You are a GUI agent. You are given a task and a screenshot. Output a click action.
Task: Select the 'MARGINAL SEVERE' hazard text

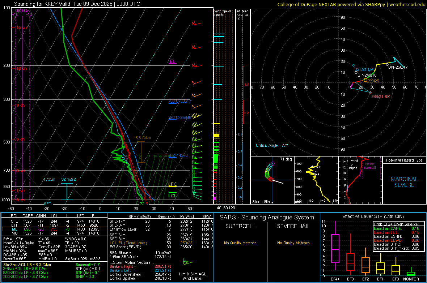(404, 182)
